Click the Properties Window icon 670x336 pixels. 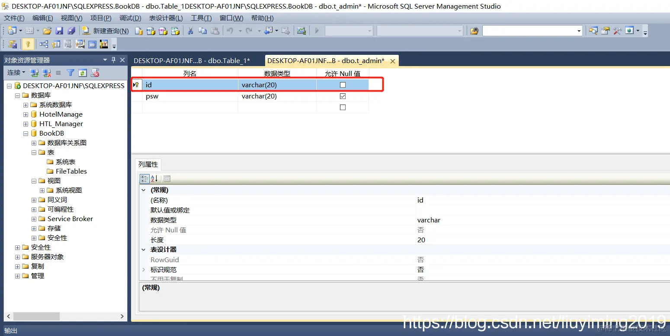[606, 31]
